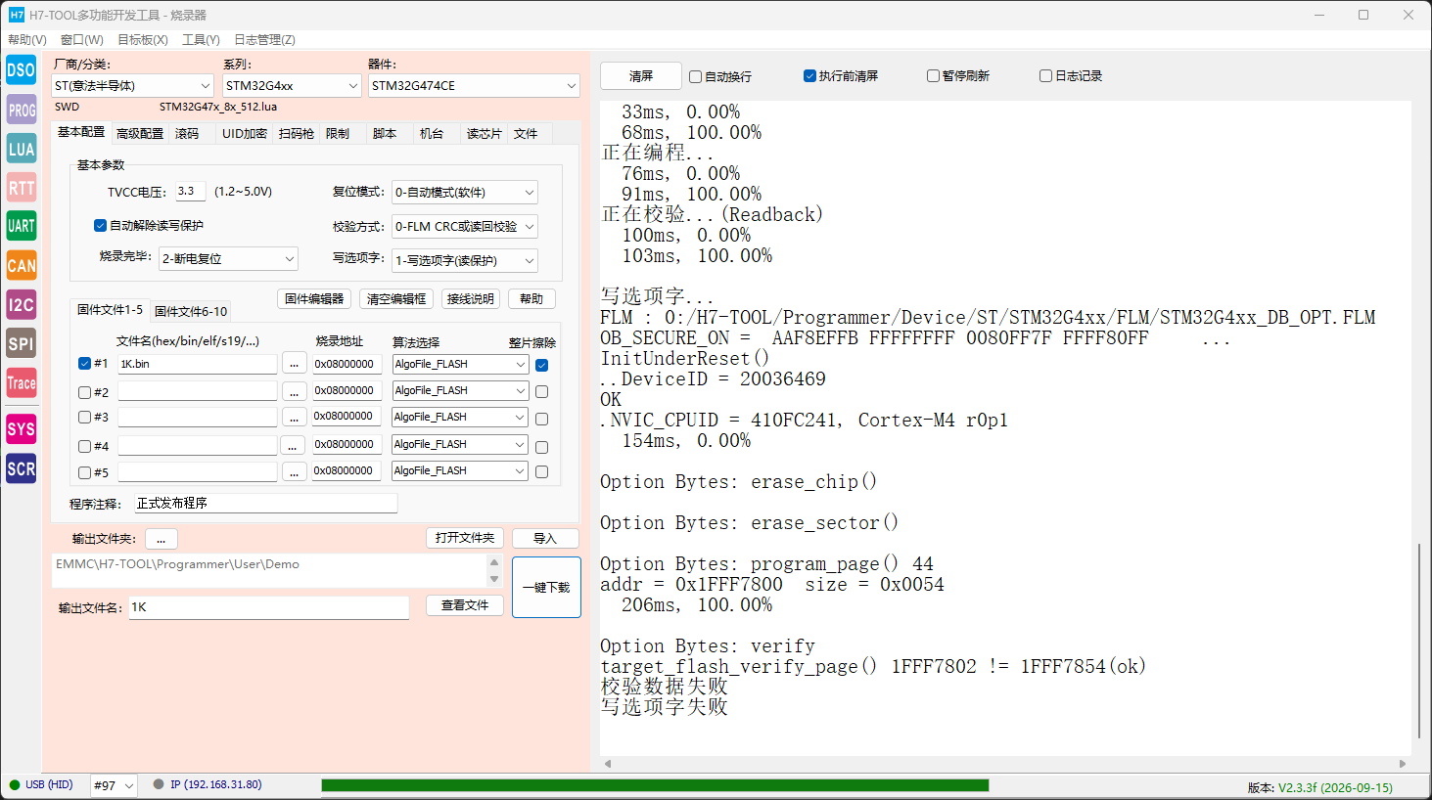Open the Trace tool icon
The width and height of the screenshot is (1432, 800).
[21, 382]
